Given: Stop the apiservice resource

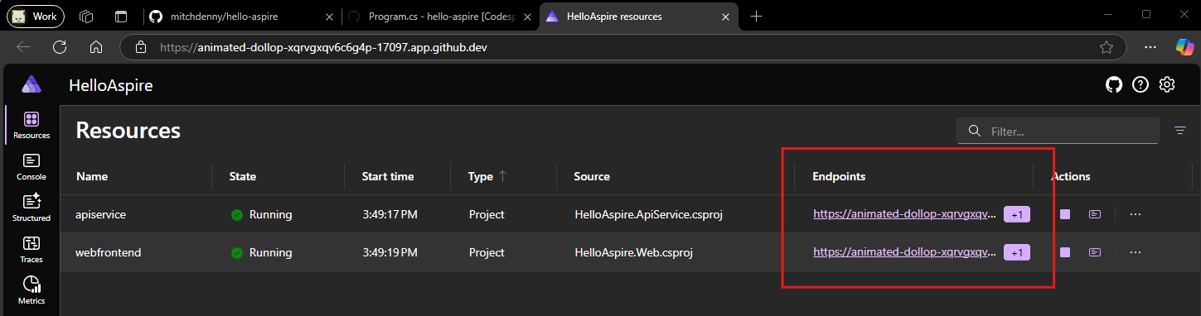Looking at the screenshot, I should pyautogui.click(x=1065, y=214).
